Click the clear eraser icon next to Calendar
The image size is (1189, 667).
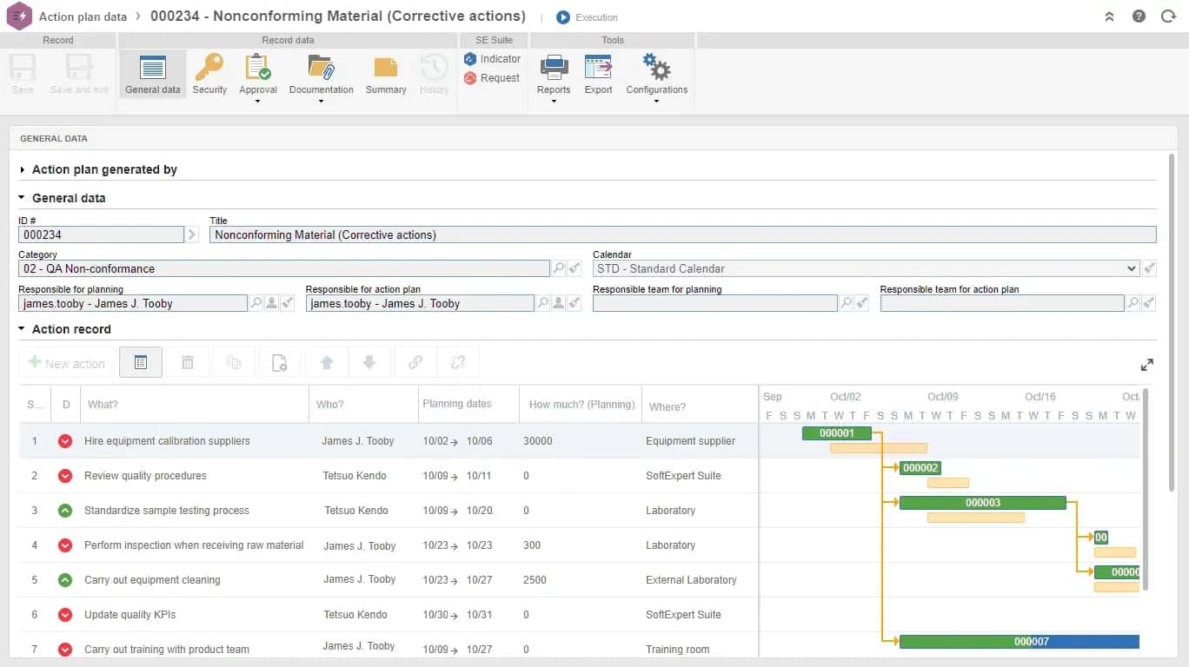coord(1150,268)
